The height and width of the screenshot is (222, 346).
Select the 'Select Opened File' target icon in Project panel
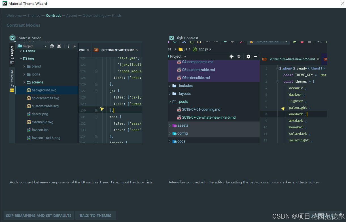tap(52, 46)
